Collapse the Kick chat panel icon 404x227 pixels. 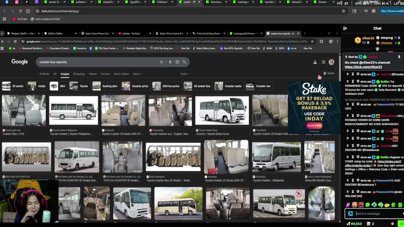[x=345, y=28]
